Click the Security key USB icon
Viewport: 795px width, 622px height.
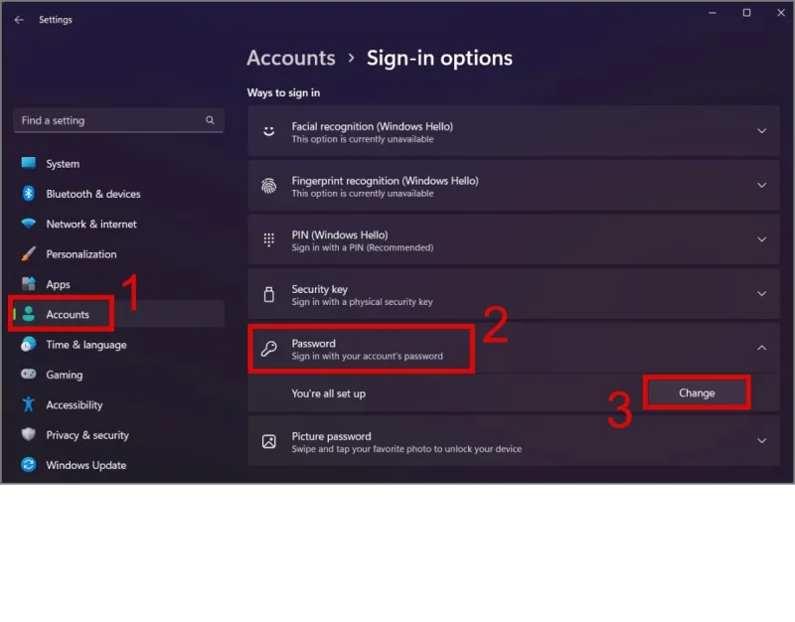click(268, 294)
